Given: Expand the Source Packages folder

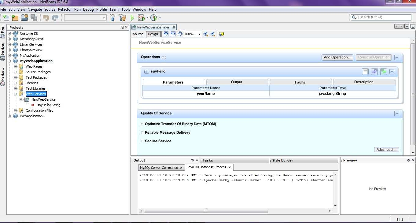Looking at the screenshot, I should pos(15,72).
